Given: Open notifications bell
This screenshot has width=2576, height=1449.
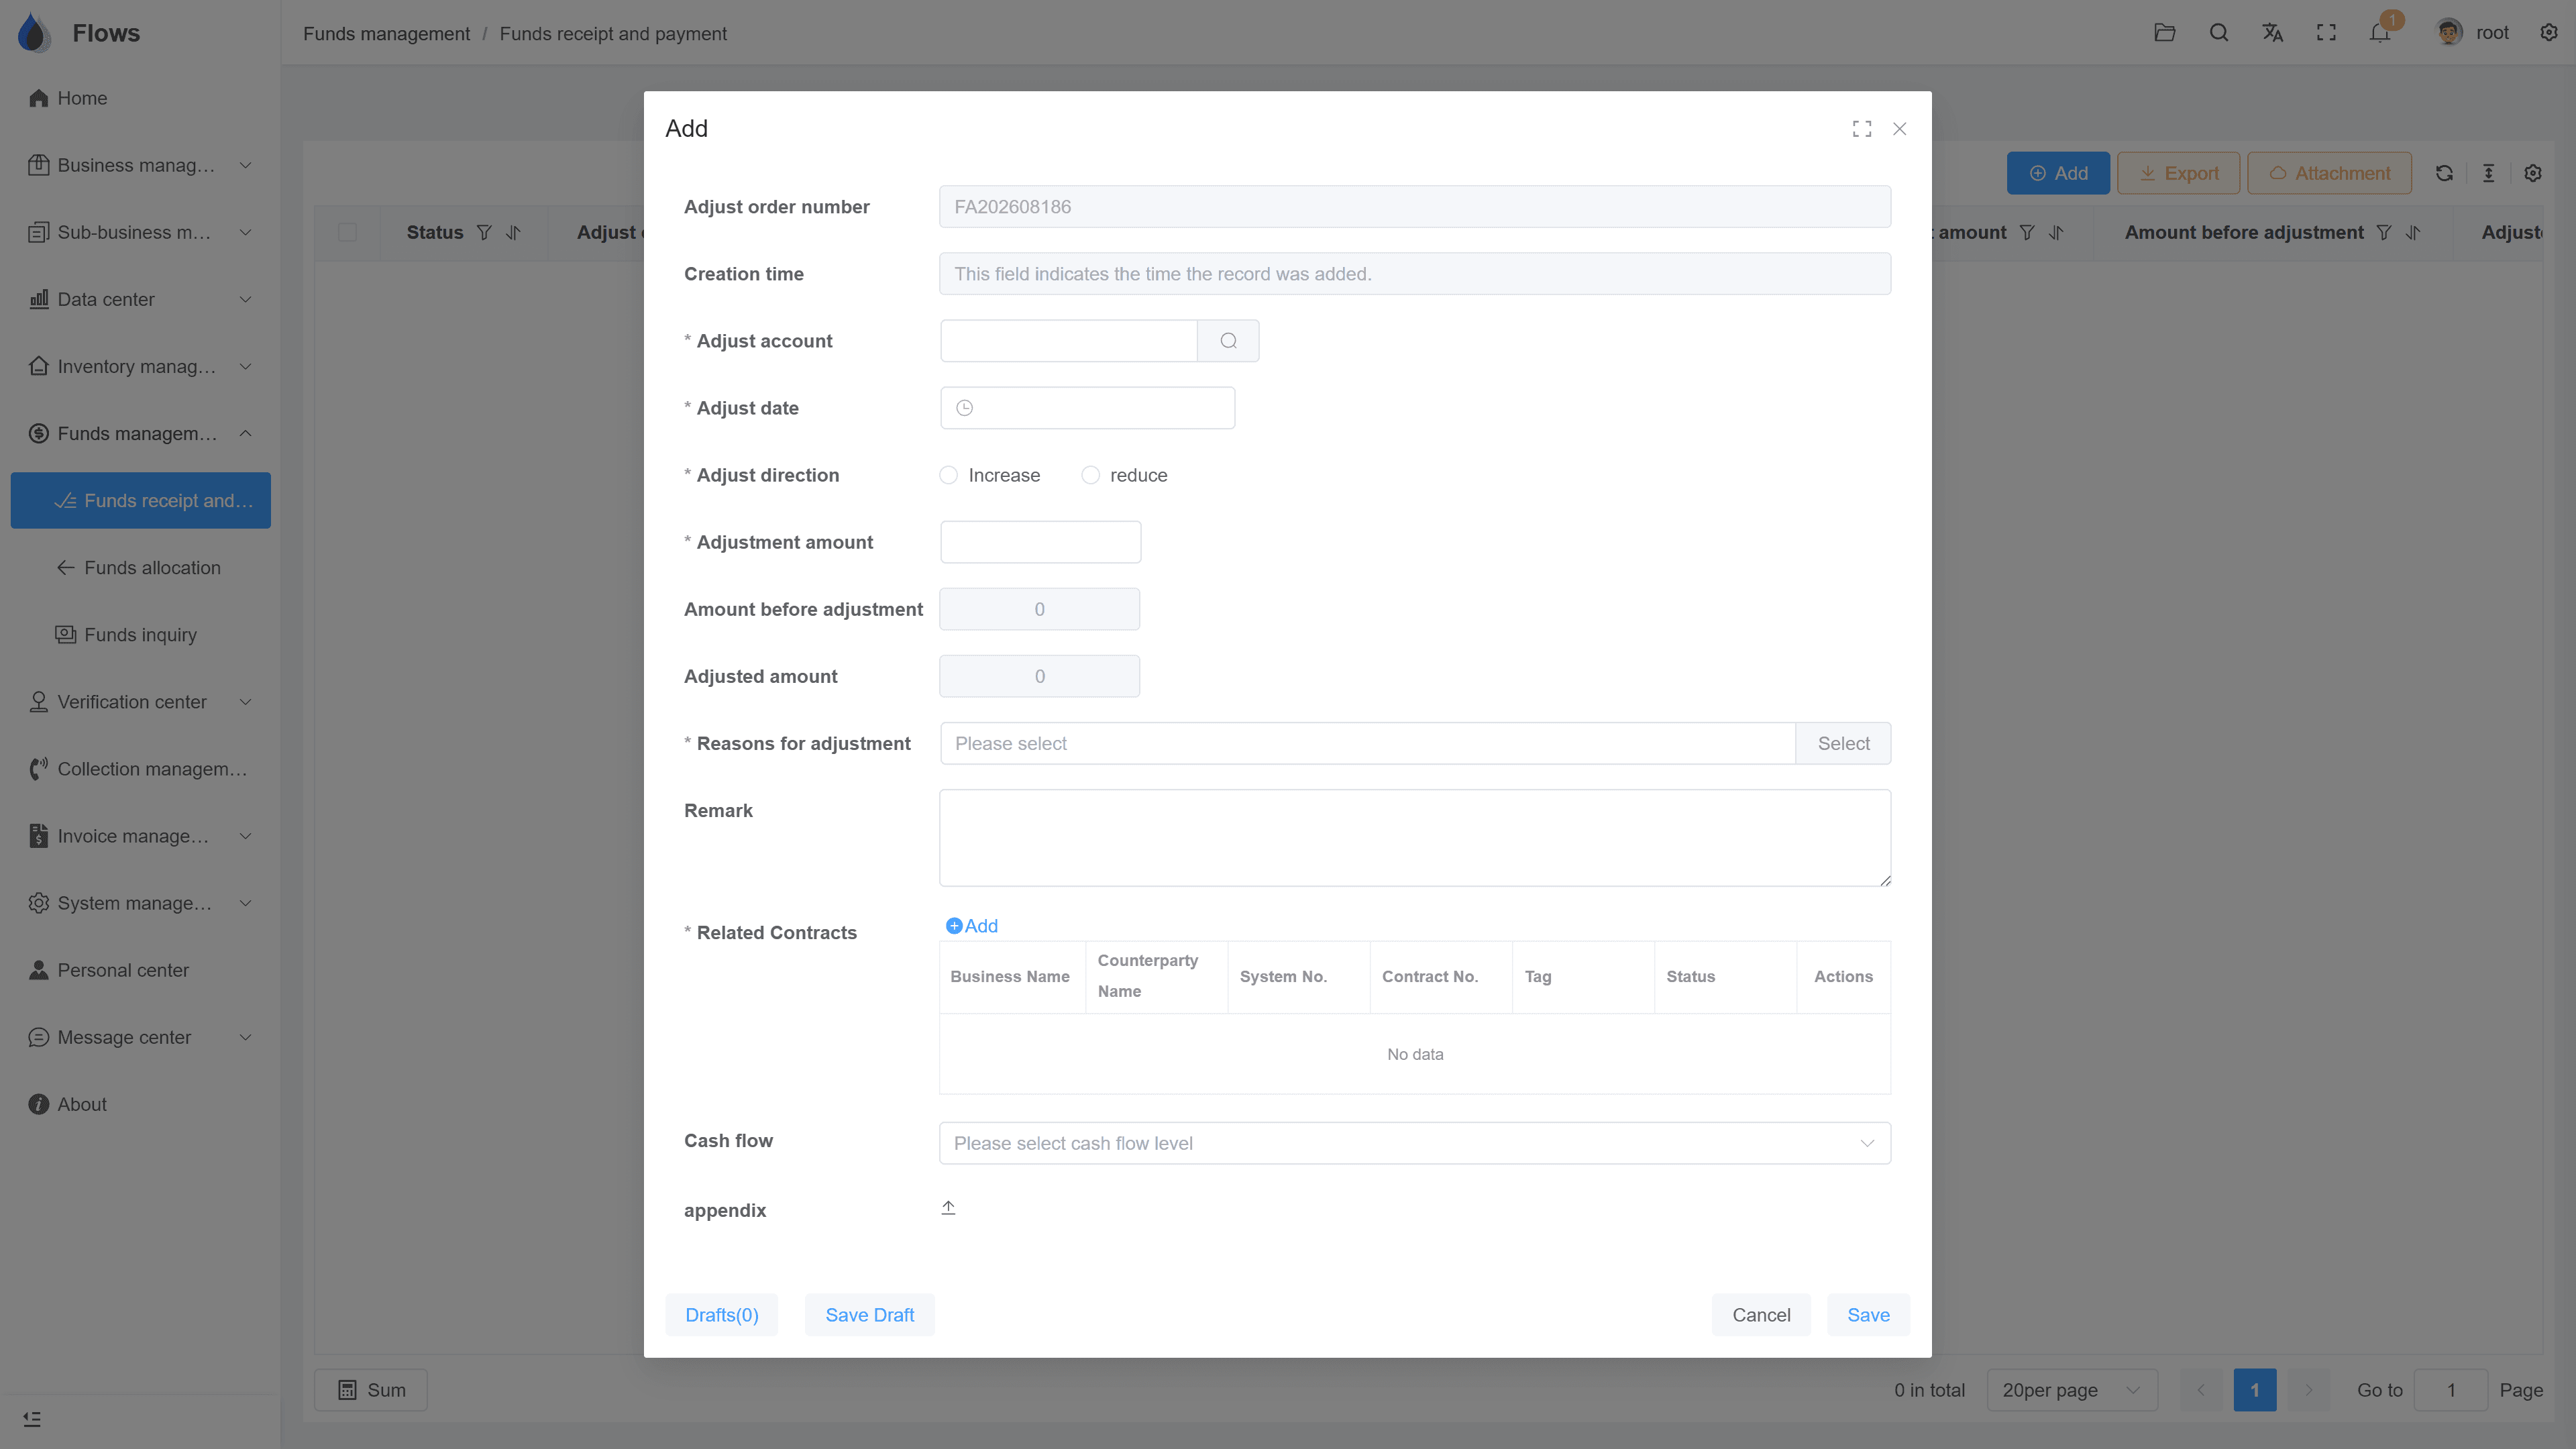Looking at the screenshot, I should click(2380, 33).
